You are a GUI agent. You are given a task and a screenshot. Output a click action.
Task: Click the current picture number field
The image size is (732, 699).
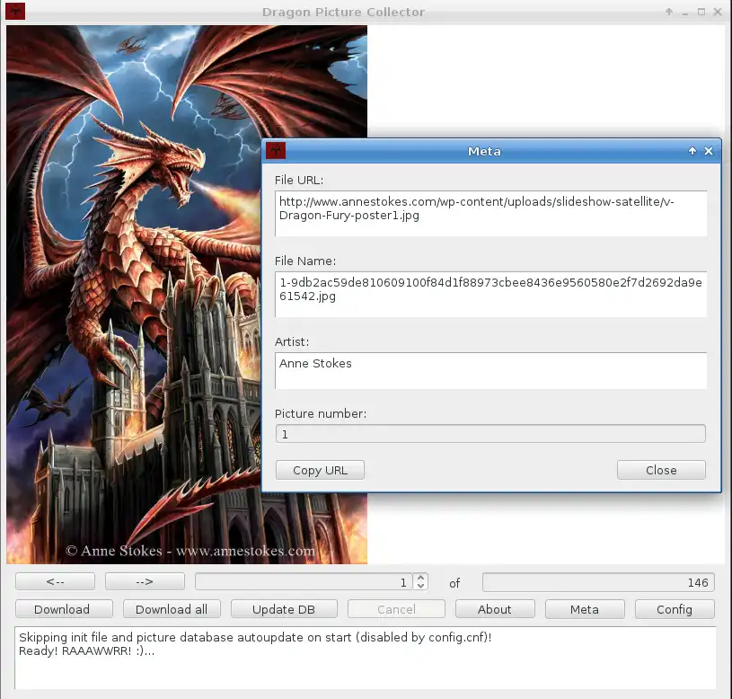[304, 582]
